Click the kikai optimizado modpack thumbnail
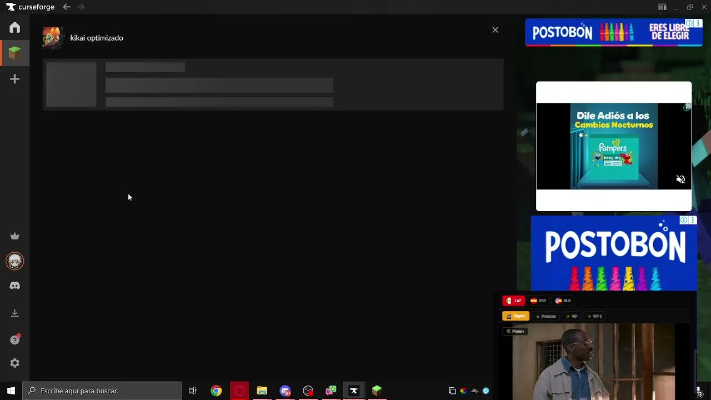 tap(53, 38)
